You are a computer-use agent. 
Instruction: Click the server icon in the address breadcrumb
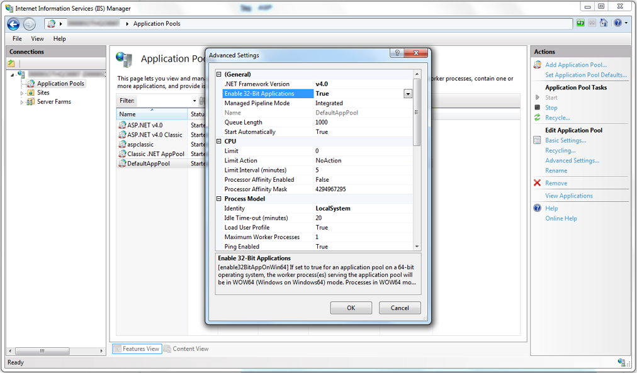[51, 24]
